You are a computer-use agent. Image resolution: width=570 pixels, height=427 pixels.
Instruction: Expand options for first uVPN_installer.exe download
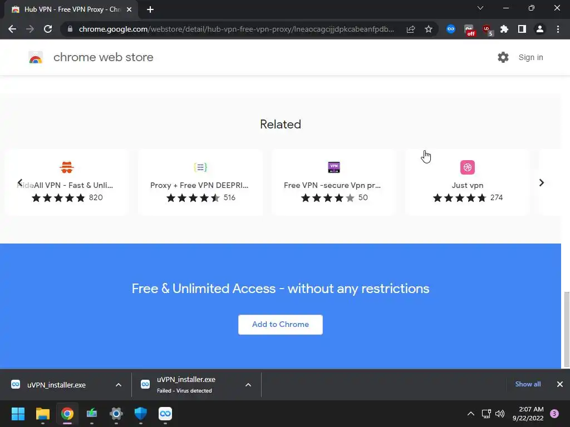point(119,385)
